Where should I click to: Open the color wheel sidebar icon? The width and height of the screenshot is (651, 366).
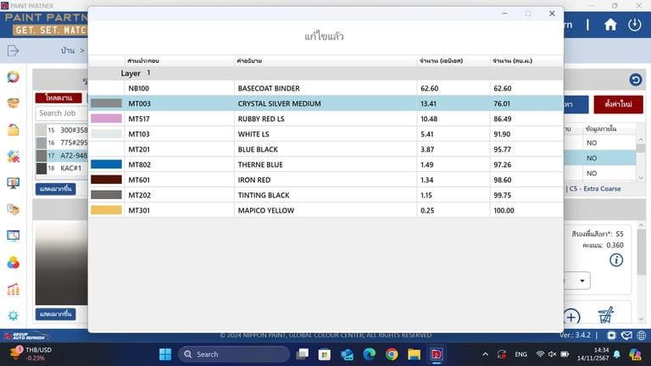[13, 77]
